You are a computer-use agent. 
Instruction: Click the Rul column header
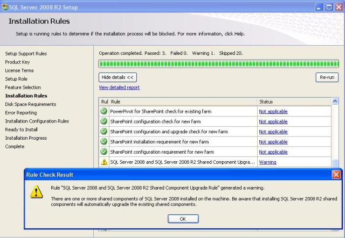point(104,102)
